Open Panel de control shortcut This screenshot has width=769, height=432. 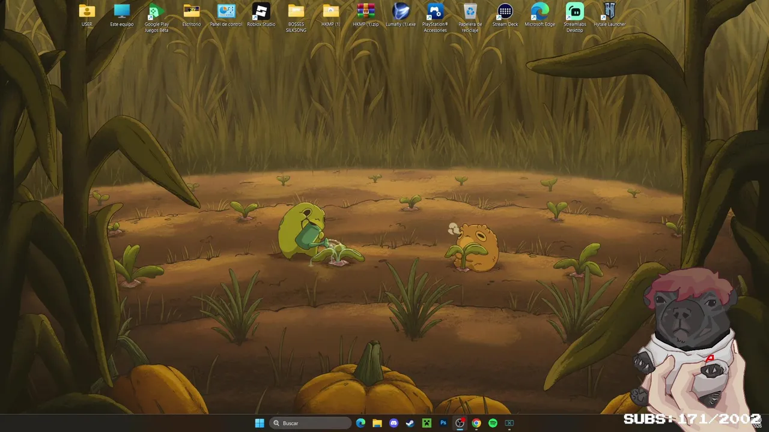click(x=226, y=16)
